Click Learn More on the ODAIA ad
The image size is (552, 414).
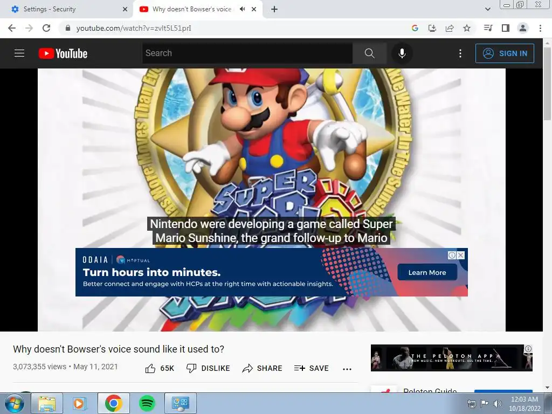click(427, 272)
